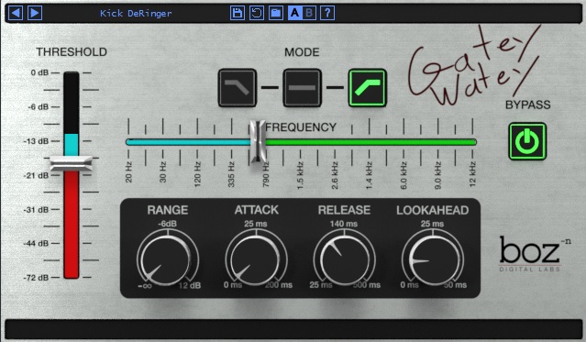The width and height of the screenshot is (586, 342).
Task: Switch to preset state B
Action: tap(309, 13)
